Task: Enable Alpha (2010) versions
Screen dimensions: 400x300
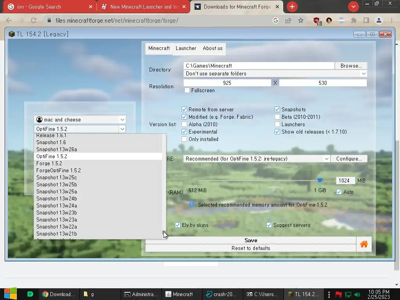Action: click(184, 124)
